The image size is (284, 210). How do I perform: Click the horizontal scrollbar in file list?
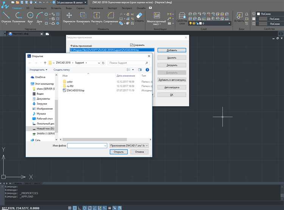95,139
